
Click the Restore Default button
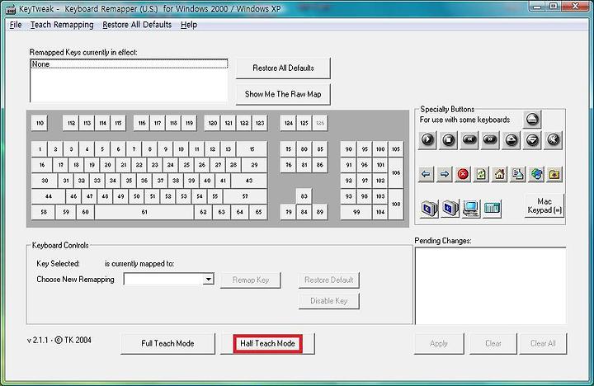pyautogui.click(x=329, y=280)
